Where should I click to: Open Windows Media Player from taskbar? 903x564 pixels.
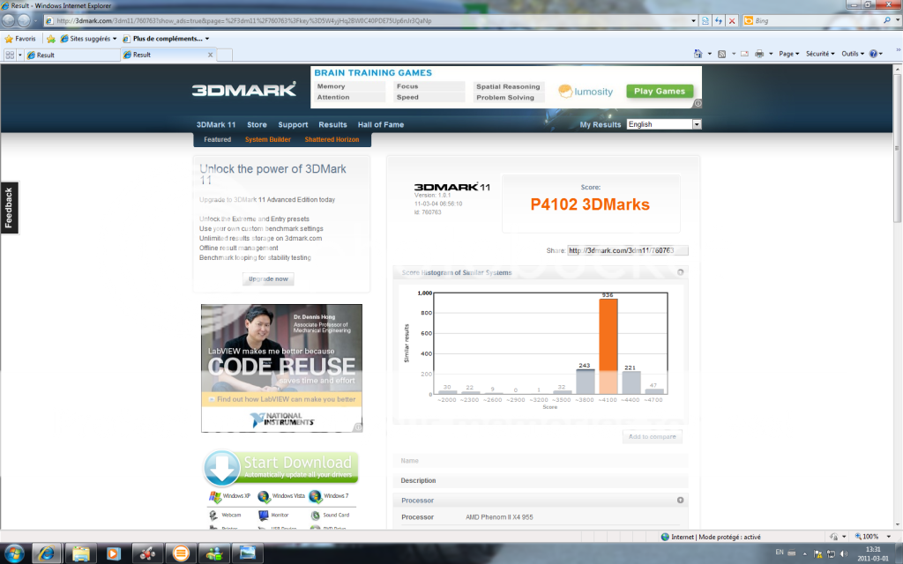[113, 553]
